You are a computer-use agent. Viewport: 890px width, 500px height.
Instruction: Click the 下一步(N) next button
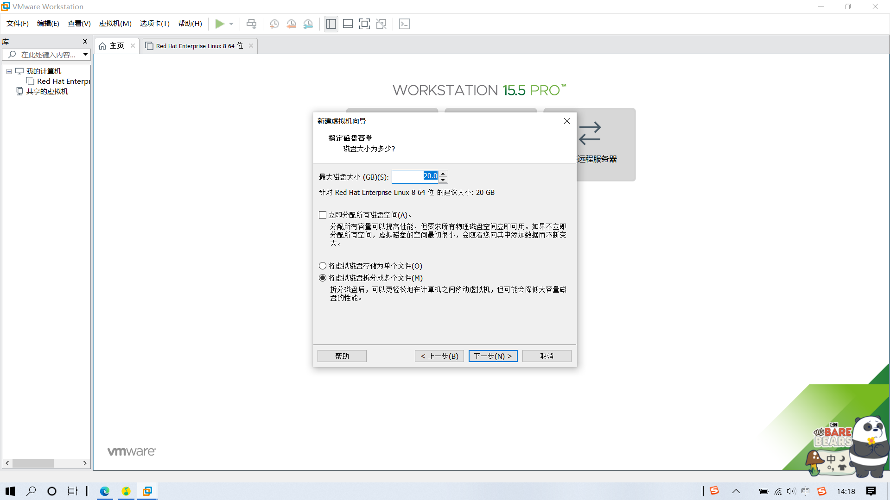pos(493,356)
